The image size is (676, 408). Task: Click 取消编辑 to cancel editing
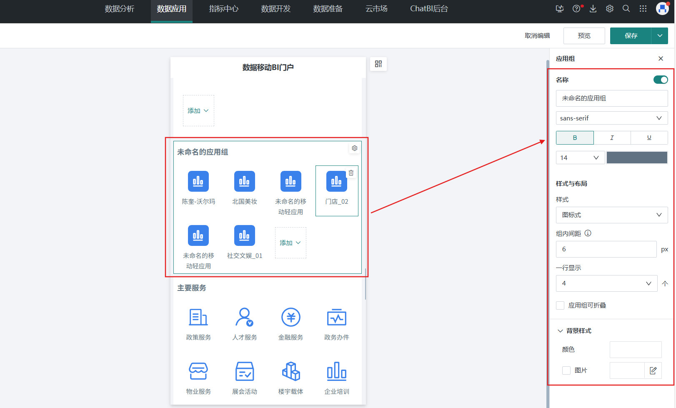point(537,36)
